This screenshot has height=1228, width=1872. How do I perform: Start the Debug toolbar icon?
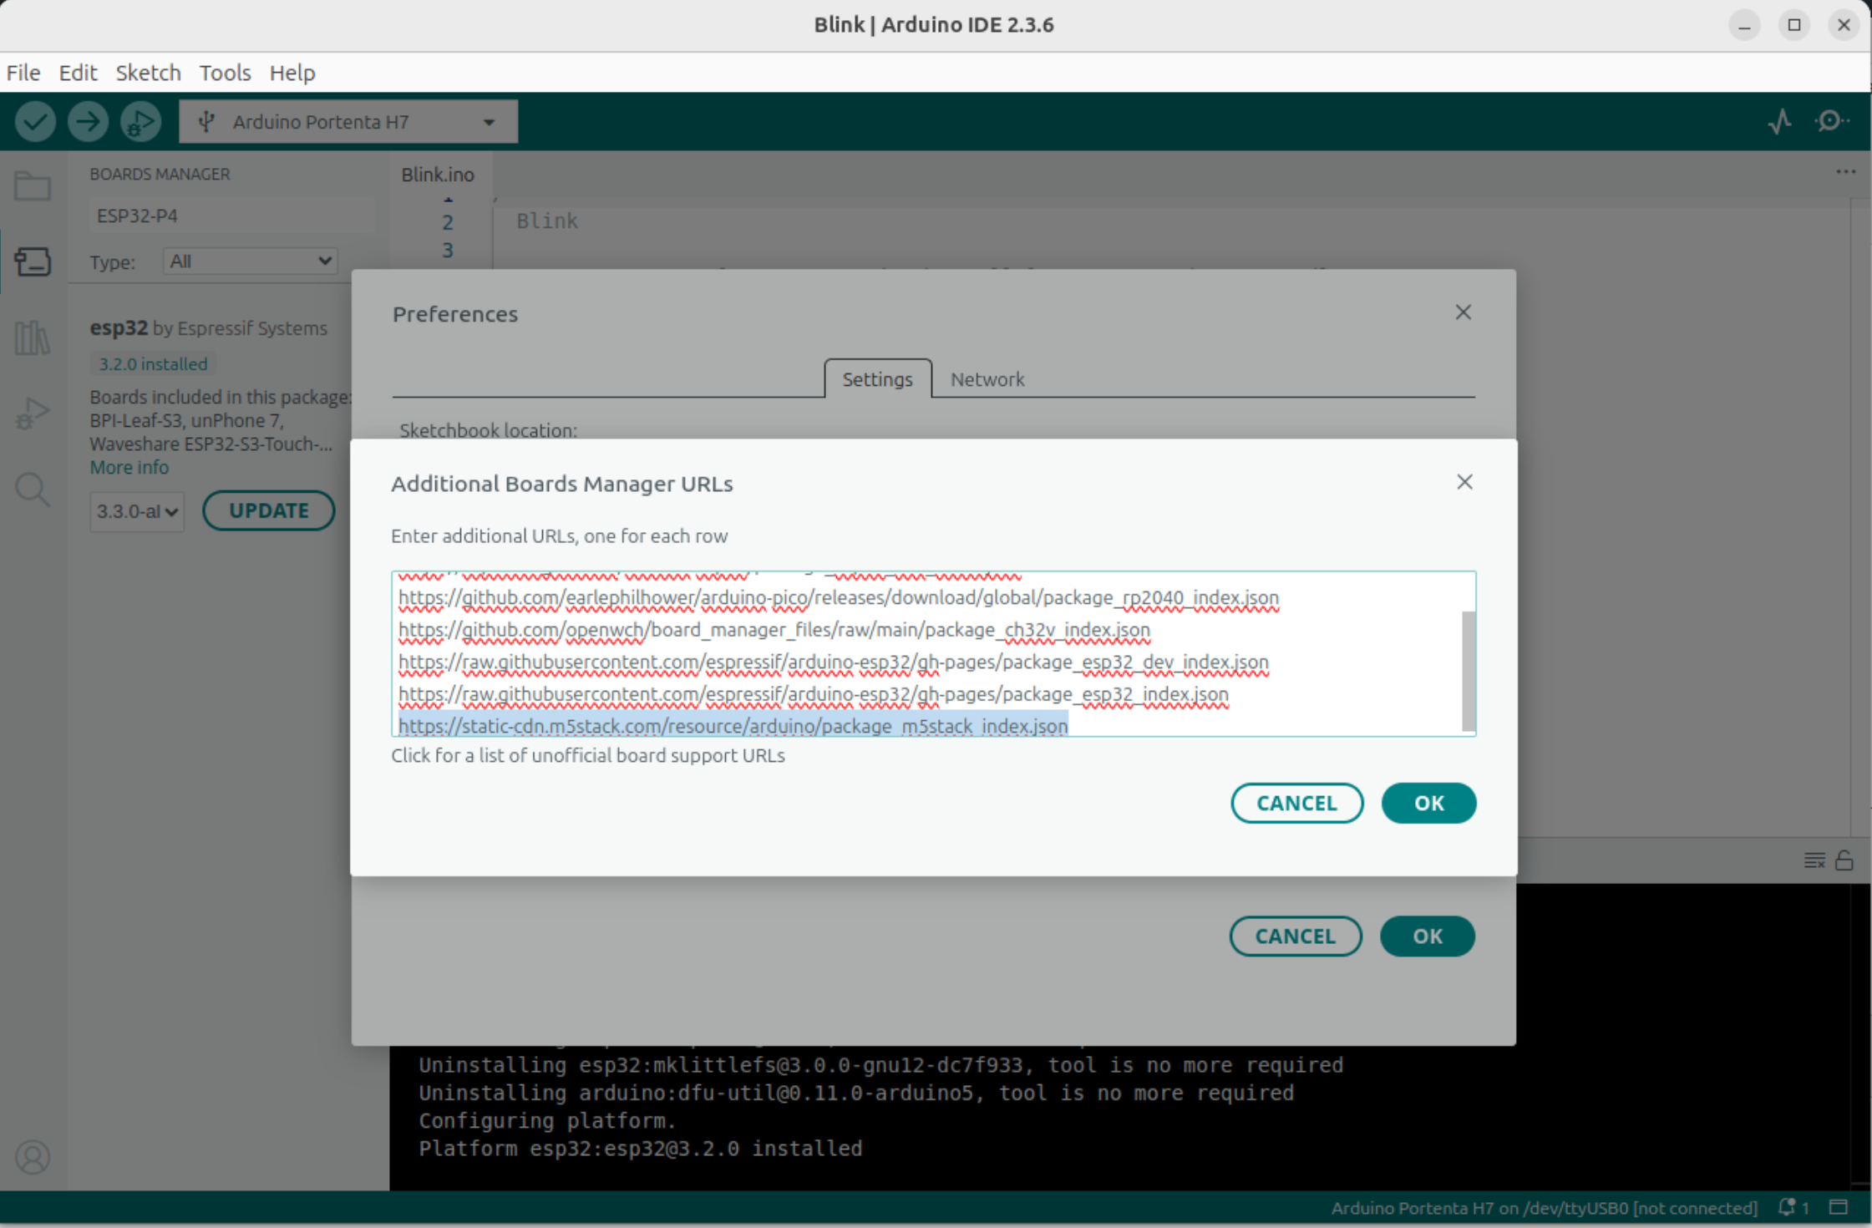140,122
